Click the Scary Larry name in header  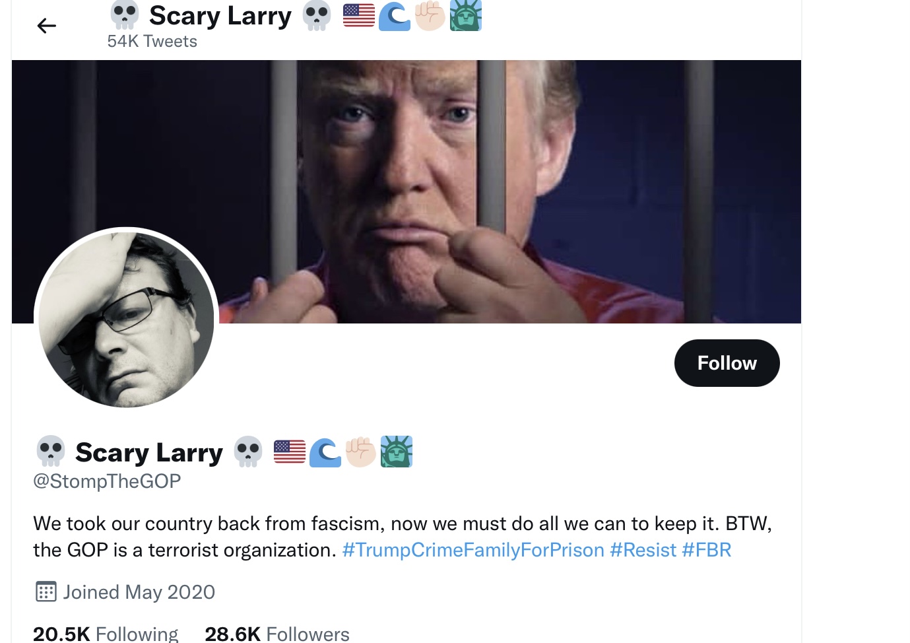[x=220, y=16]
